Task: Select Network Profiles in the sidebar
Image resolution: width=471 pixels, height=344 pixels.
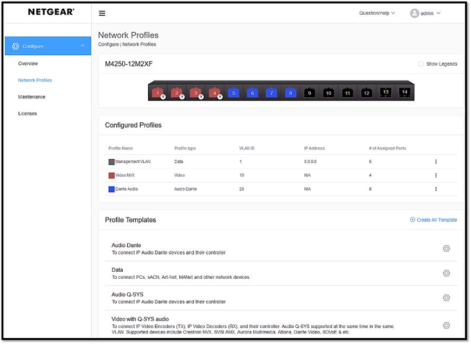Action: pyautogui.click(x=35, y=80)
